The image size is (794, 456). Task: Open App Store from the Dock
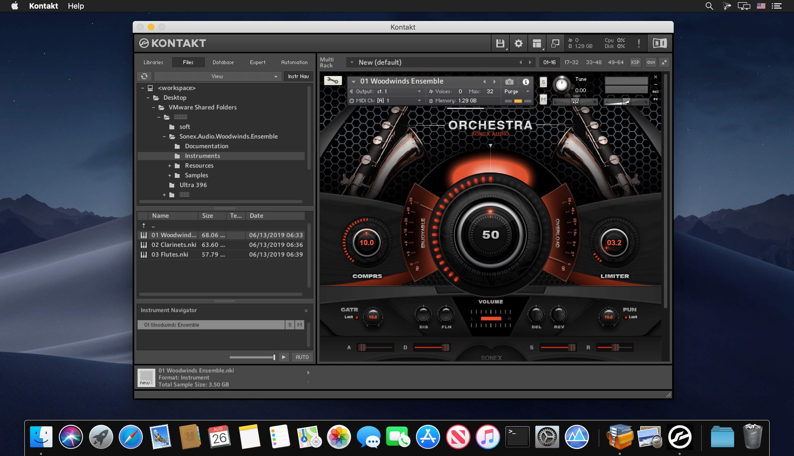(428, 437)
